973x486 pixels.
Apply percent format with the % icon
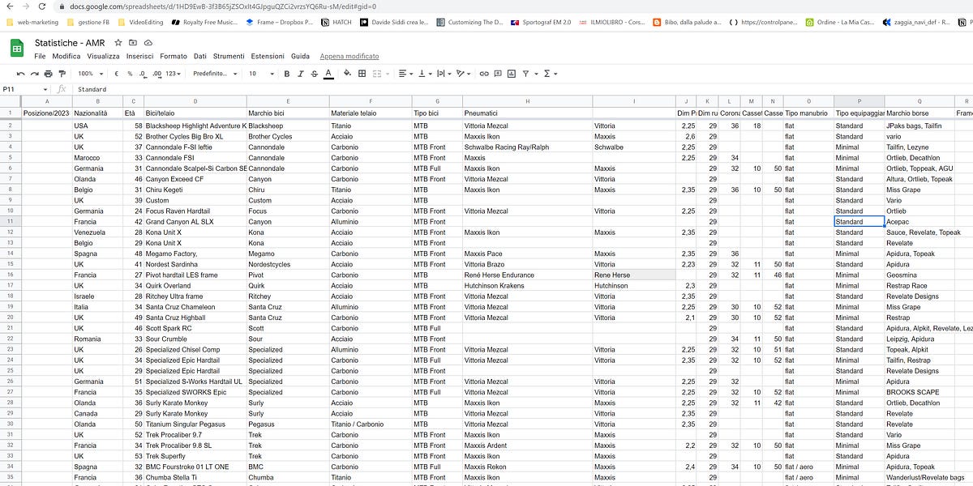click(x=129, y=74)
